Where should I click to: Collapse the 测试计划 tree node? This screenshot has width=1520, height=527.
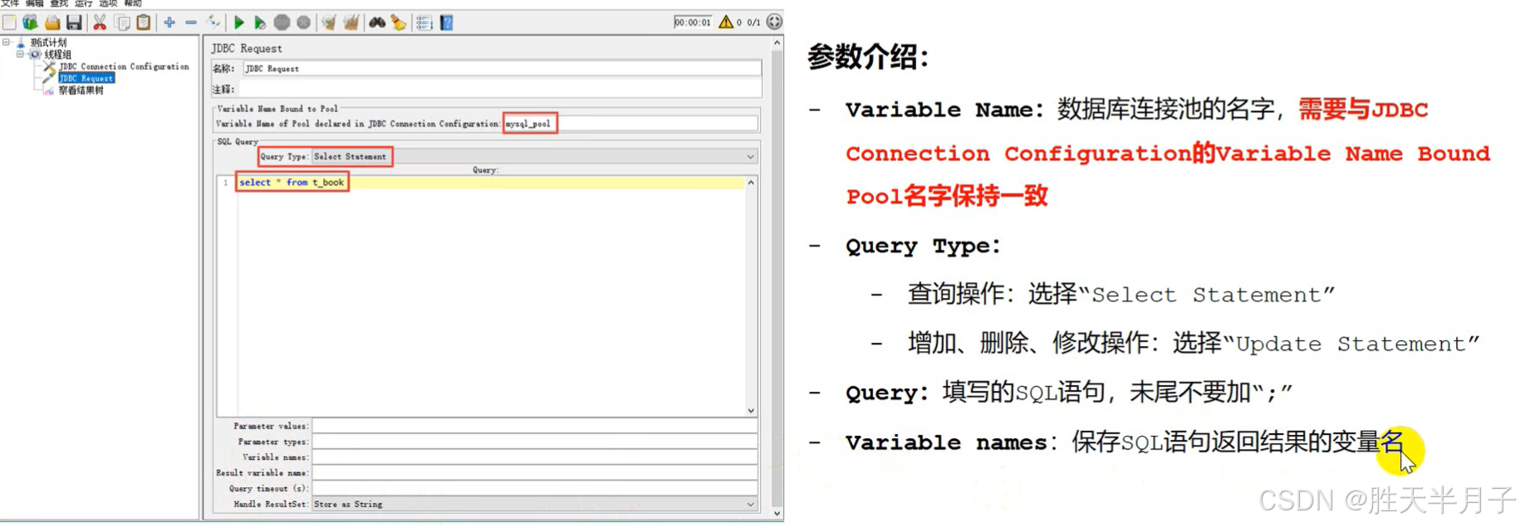7,42
